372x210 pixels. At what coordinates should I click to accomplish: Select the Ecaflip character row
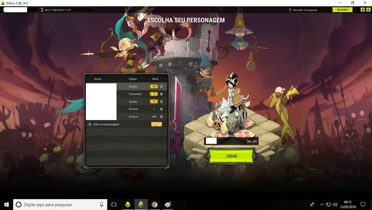click(x=126, y=87)
